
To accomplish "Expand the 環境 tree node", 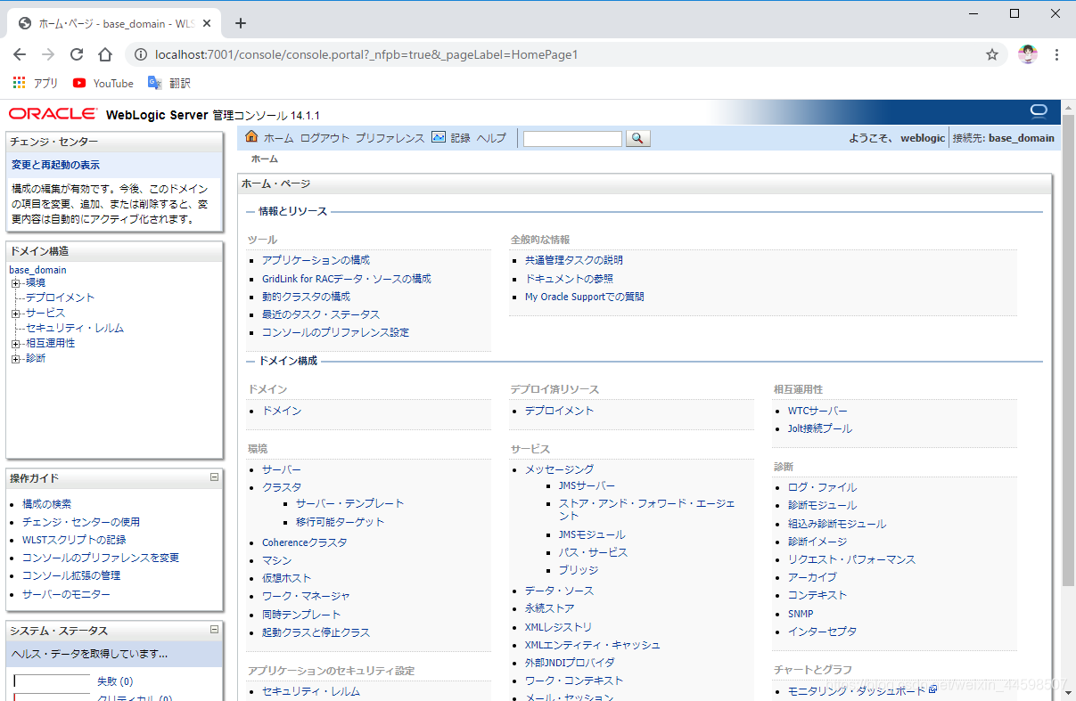I will (15, 283).
